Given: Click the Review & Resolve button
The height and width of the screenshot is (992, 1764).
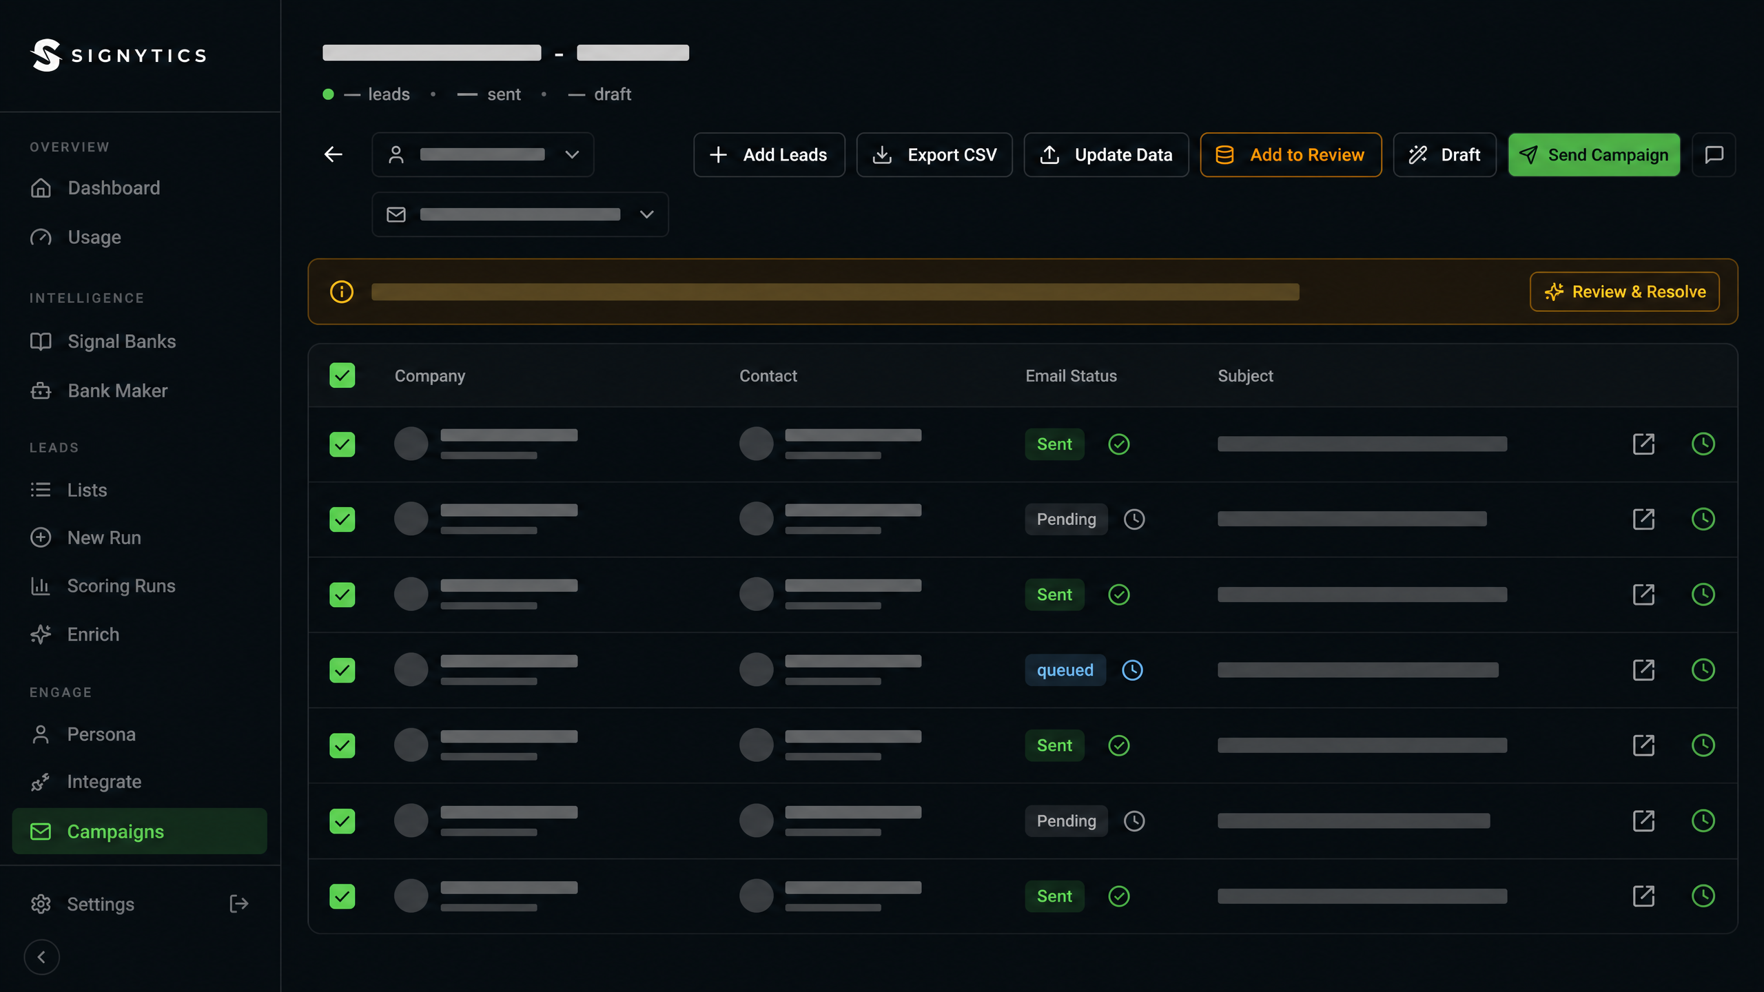Looking at the screenshot, I should (x=1625, y=291).
